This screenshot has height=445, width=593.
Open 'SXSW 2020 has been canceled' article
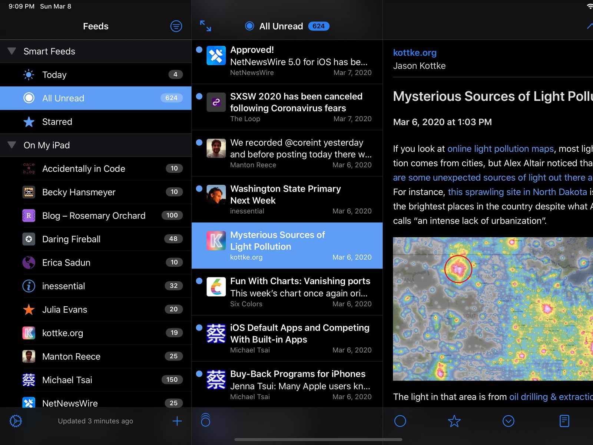pos(287,107)
